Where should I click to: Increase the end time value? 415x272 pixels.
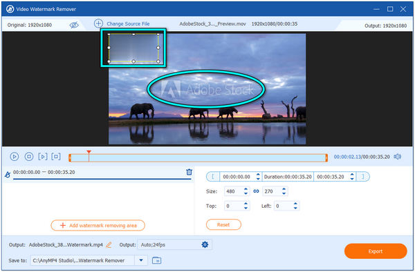352,175
